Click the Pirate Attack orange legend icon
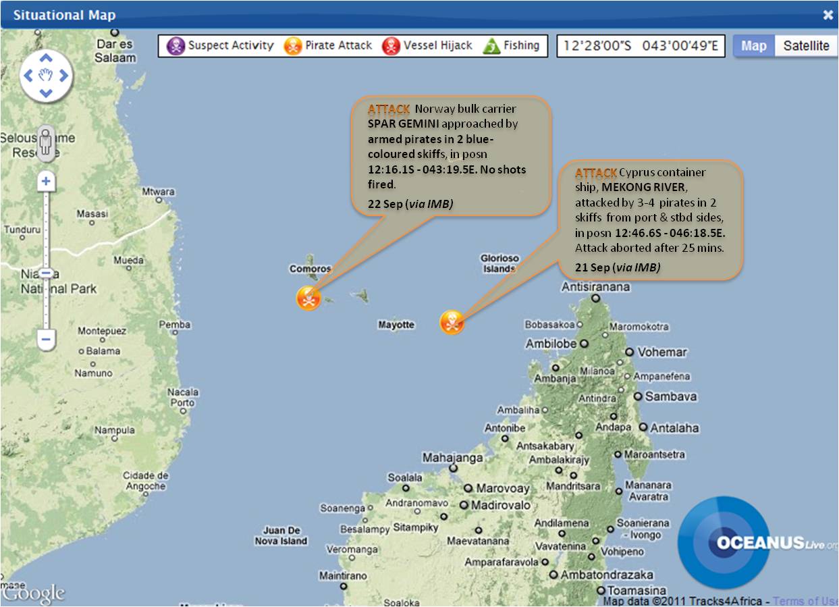The image size is (839, 607). point(293,46)
